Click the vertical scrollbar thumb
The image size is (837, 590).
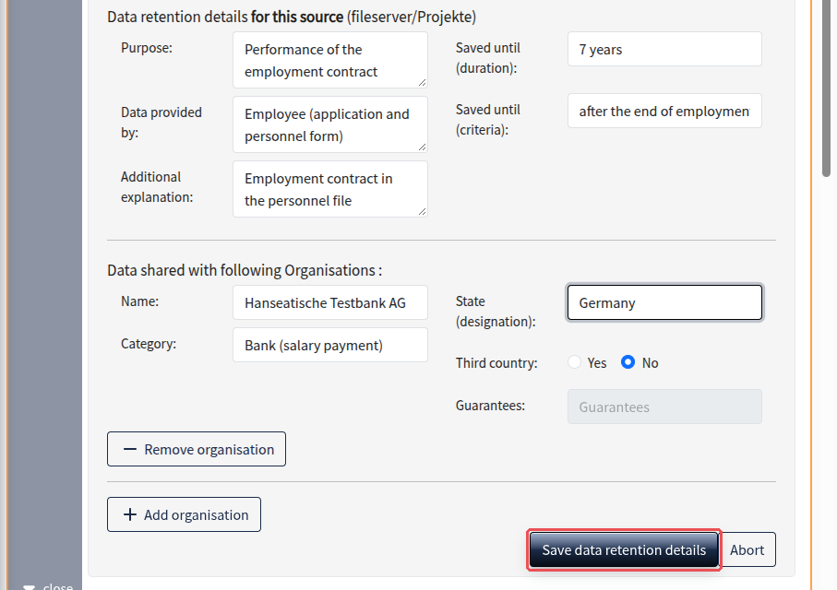click(826, 88)
